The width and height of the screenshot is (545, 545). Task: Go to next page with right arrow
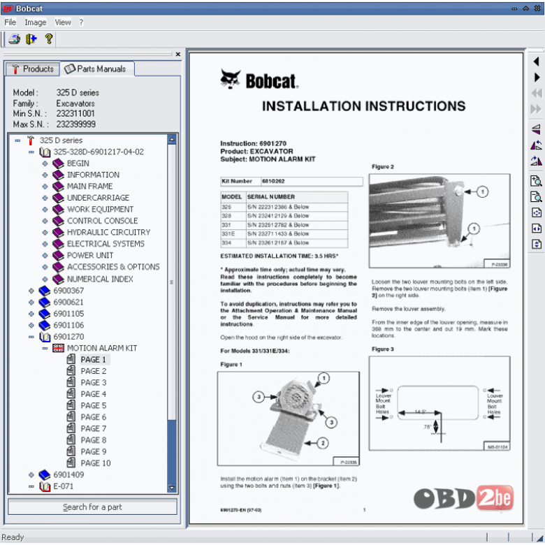[x=537, y=77]
